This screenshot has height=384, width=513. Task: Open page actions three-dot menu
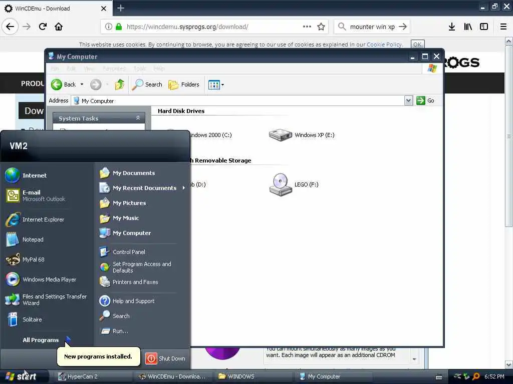[307, 26]
